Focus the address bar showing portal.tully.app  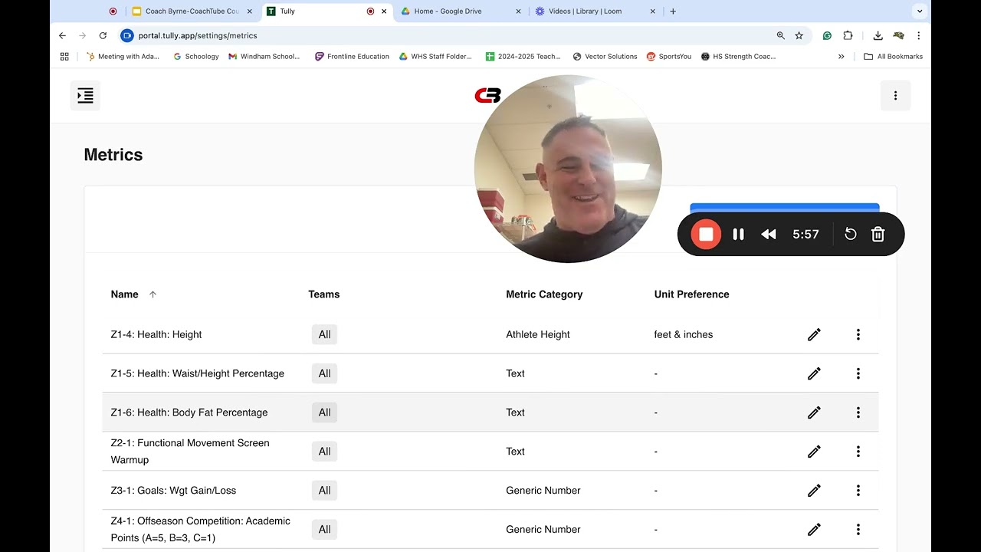tap(445, 35)
